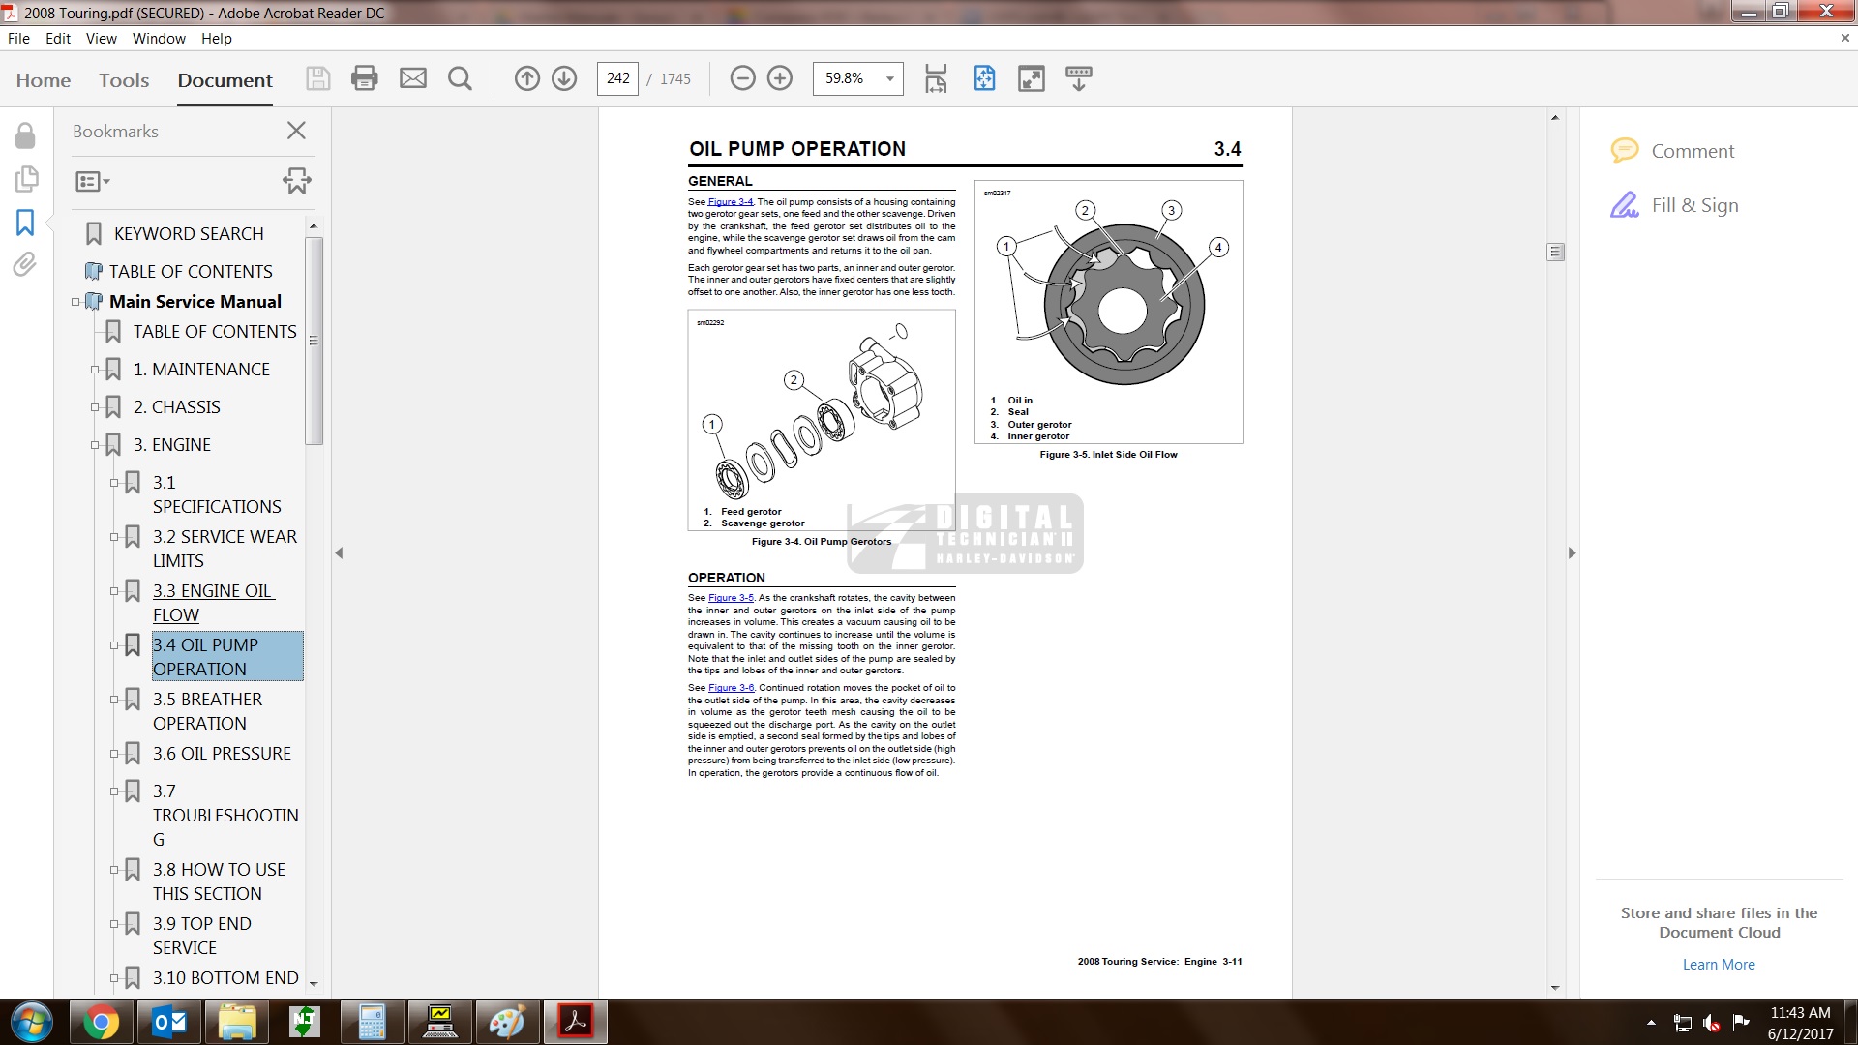The height and width of the screenshot is (1045, 1858).
Task: Click the Zoom in plus icon
Action: tap(780, 78)
